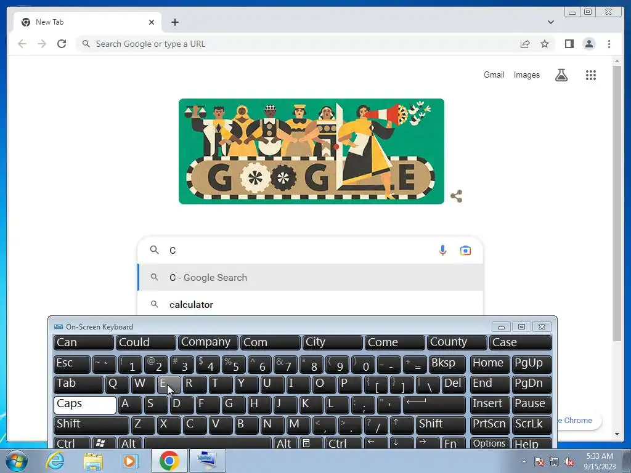Click the Tab key on keyboard

pyautogui.click(x=78, y=384)
